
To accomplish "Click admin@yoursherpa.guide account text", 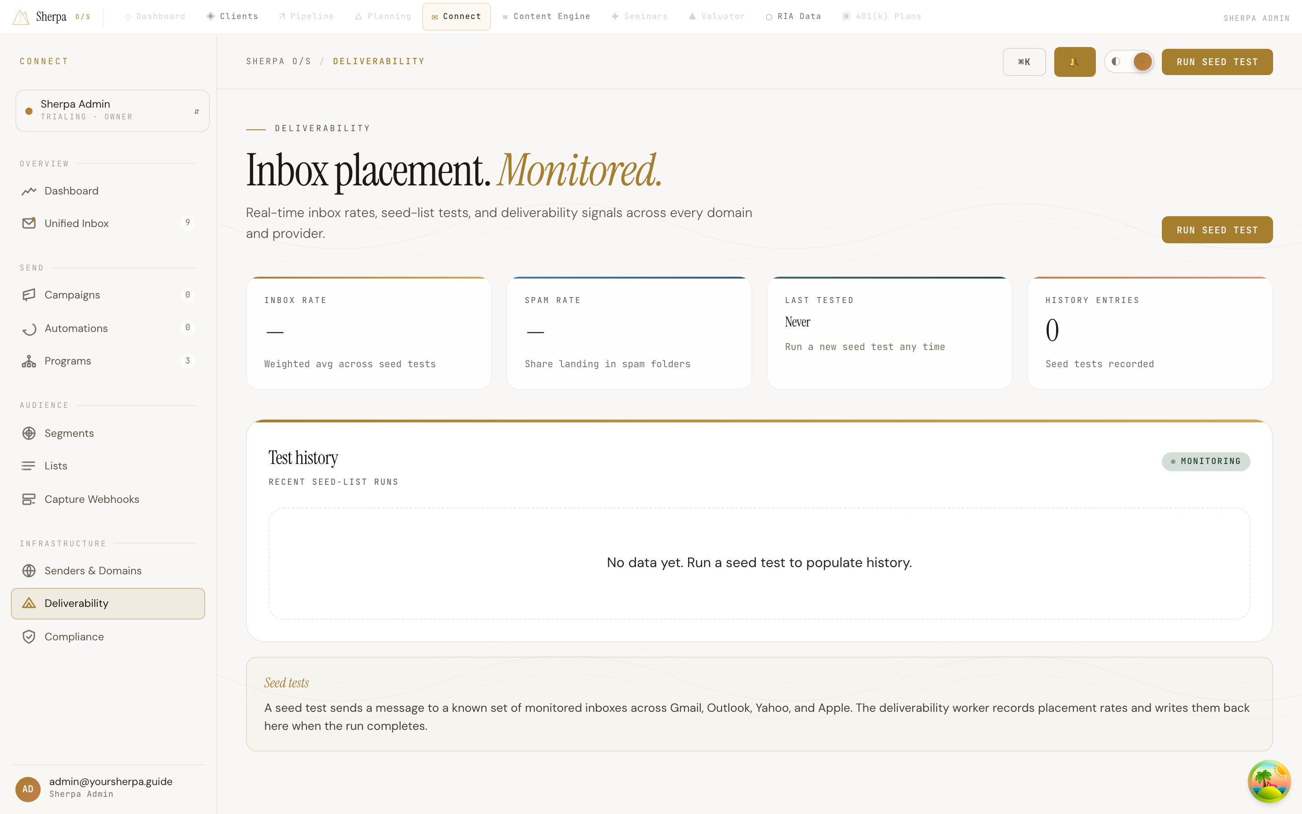I will tap(111, 781).
